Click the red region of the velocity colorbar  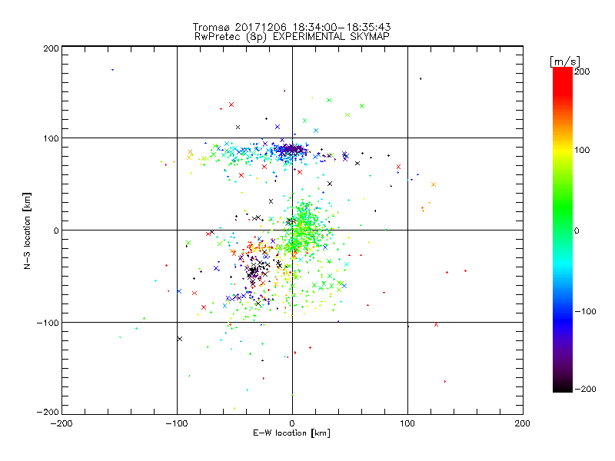[563, 81]
